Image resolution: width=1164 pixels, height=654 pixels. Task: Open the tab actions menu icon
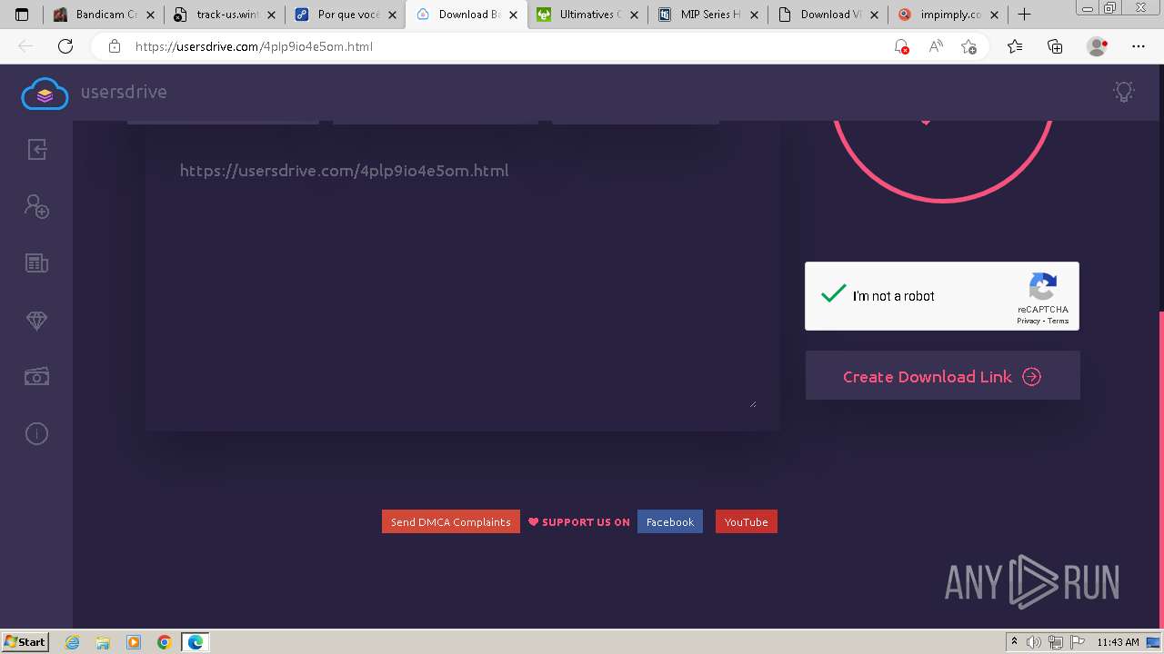coord(22,15)
